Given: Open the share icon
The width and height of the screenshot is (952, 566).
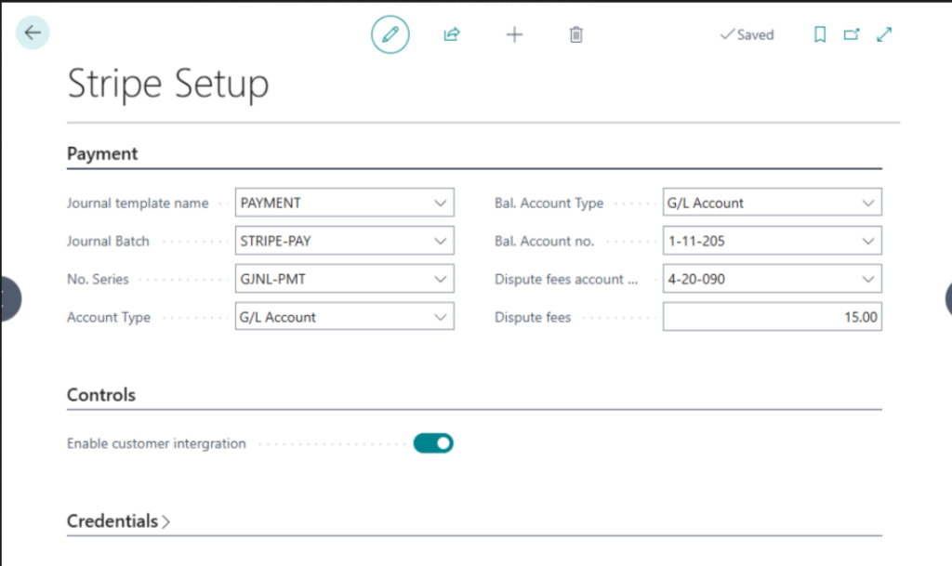Looking at the screenshot, I should coord(452,34).
